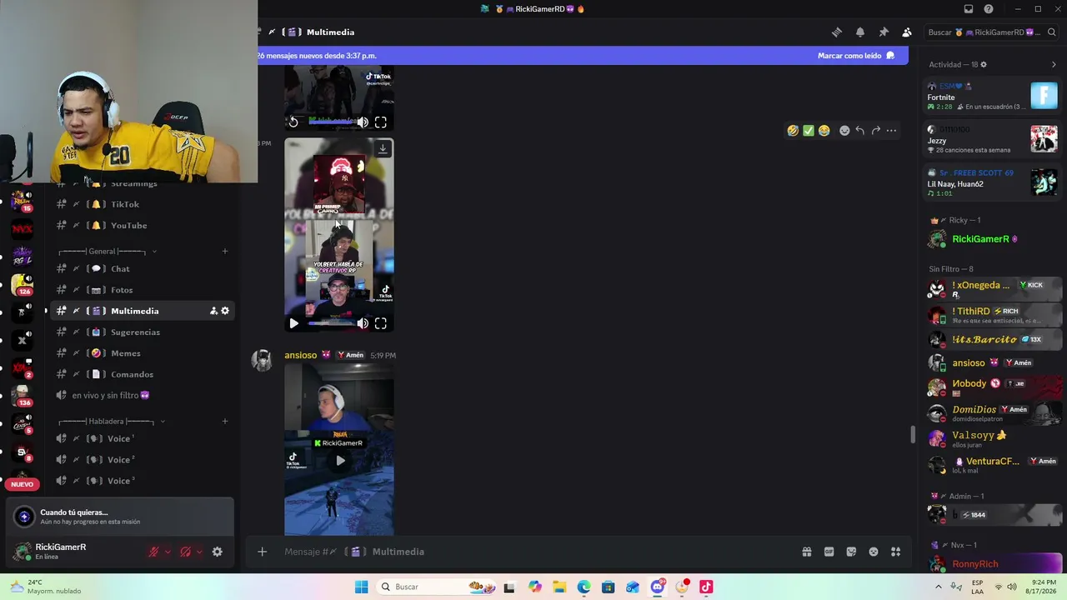Open the add reaction emoji picker

844,131
